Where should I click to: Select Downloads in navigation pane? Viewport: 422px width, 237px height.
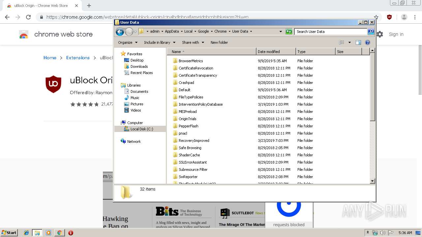[x=139, y=66]
